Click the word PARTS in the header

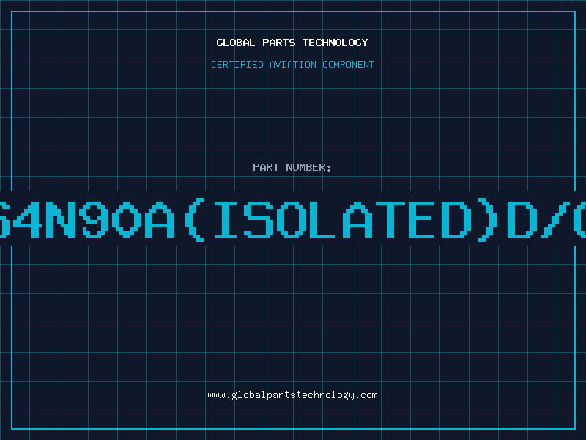278,43
